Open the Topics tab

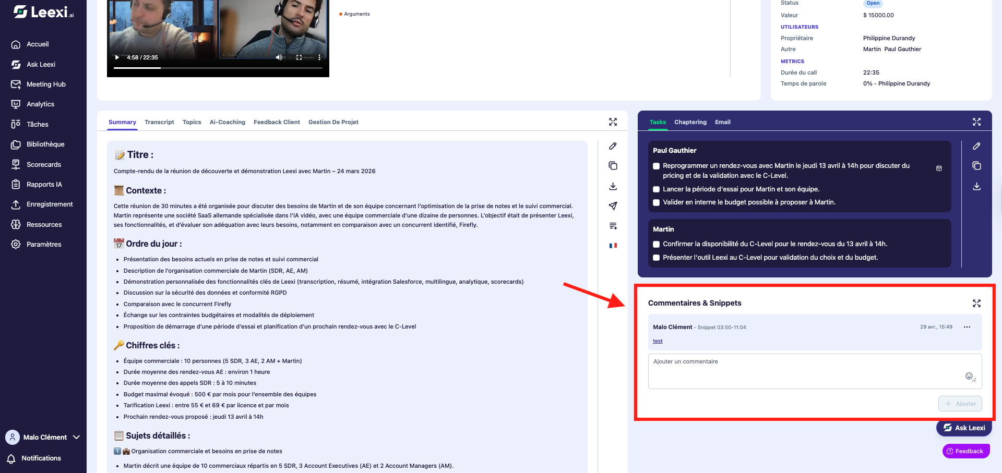click(x=192, y=122)
